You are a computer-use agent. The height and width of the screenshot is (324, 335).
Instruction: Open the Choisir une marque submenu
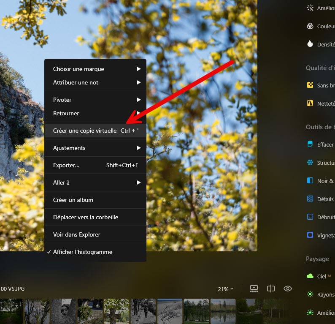[x=95, y=69]
